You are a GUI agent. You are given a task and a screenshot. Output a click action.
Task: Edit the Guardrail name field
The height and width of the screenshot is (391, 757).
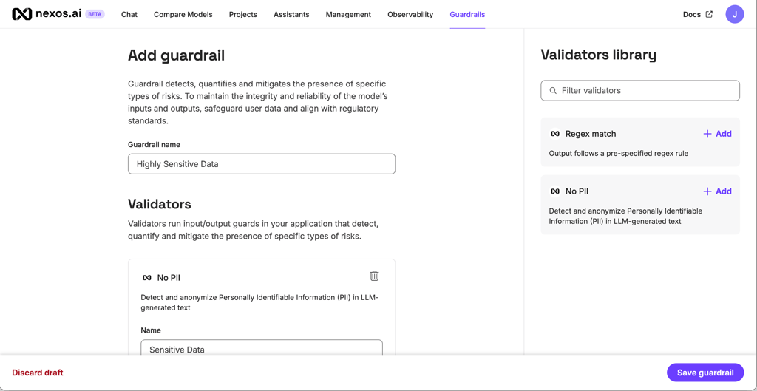click(262, 164)
